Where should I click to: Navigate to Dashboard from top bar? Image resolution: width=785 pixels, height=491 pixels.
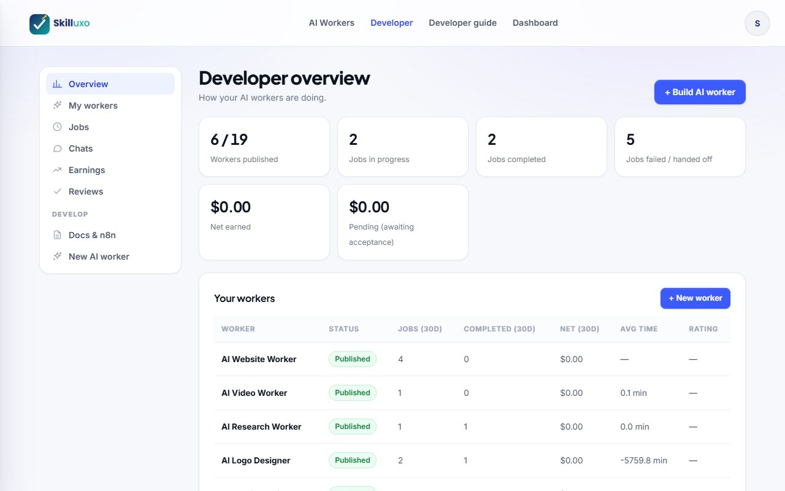click(x=535, y=23)
